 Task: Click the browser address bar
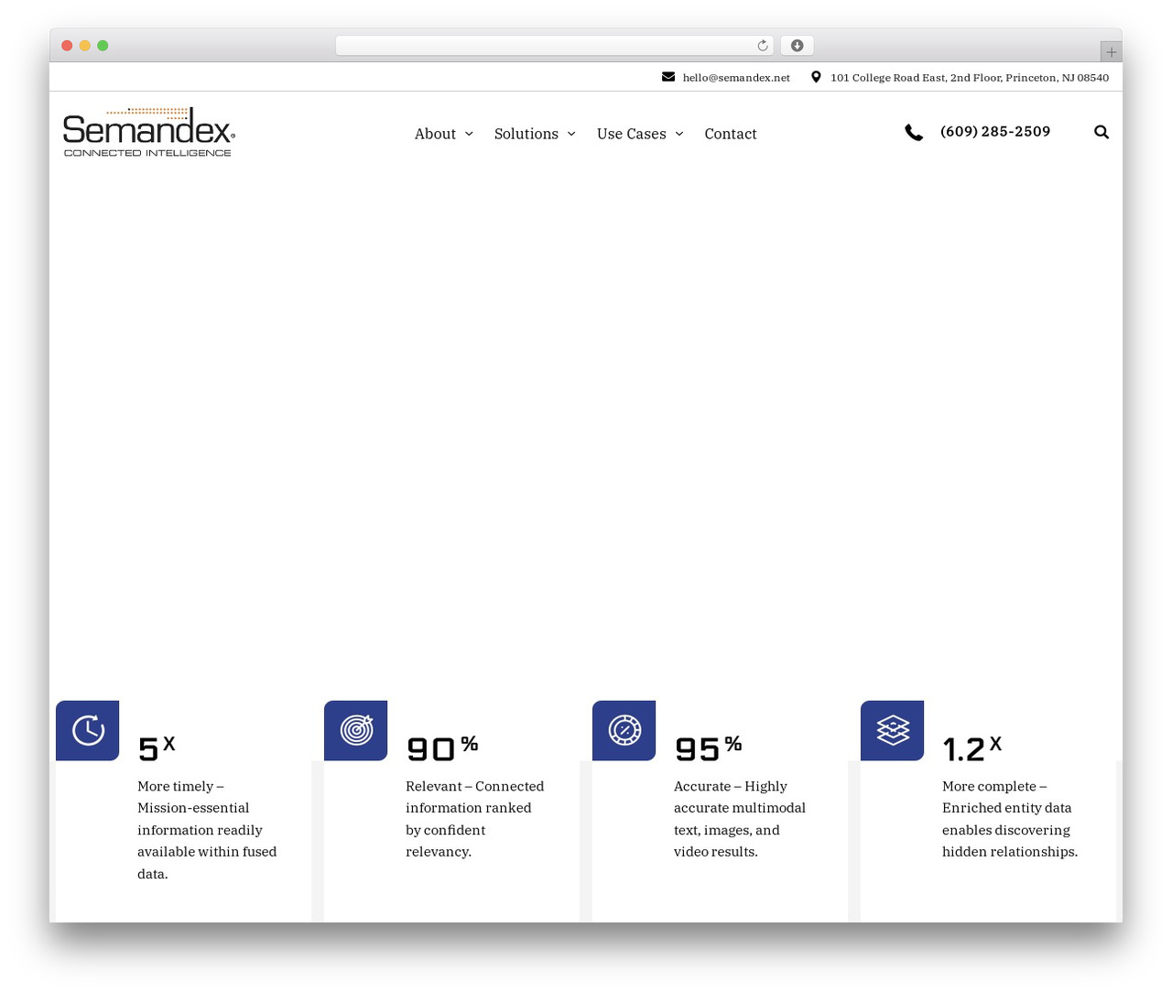[x=554, y=46]
